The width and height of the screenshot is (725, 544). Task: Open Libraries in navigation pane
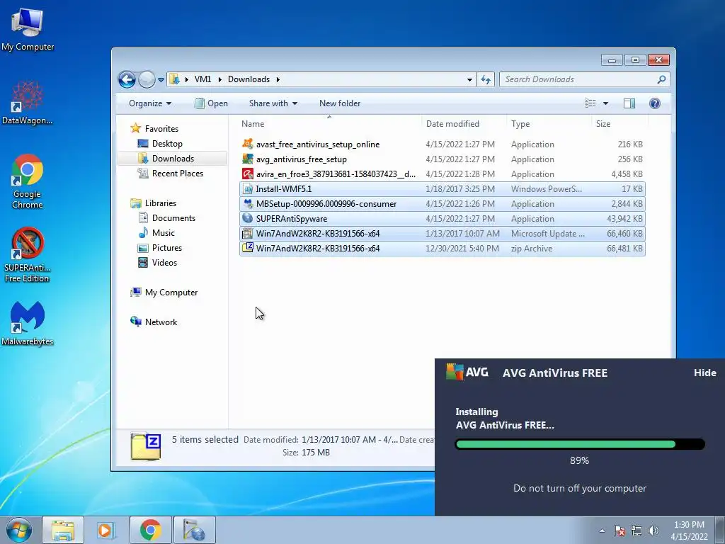click(154, 203)
